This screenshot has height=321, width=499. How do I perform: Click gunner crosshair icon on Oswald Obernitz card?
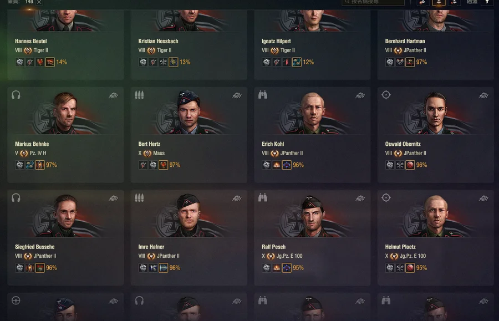pos(386,95)
